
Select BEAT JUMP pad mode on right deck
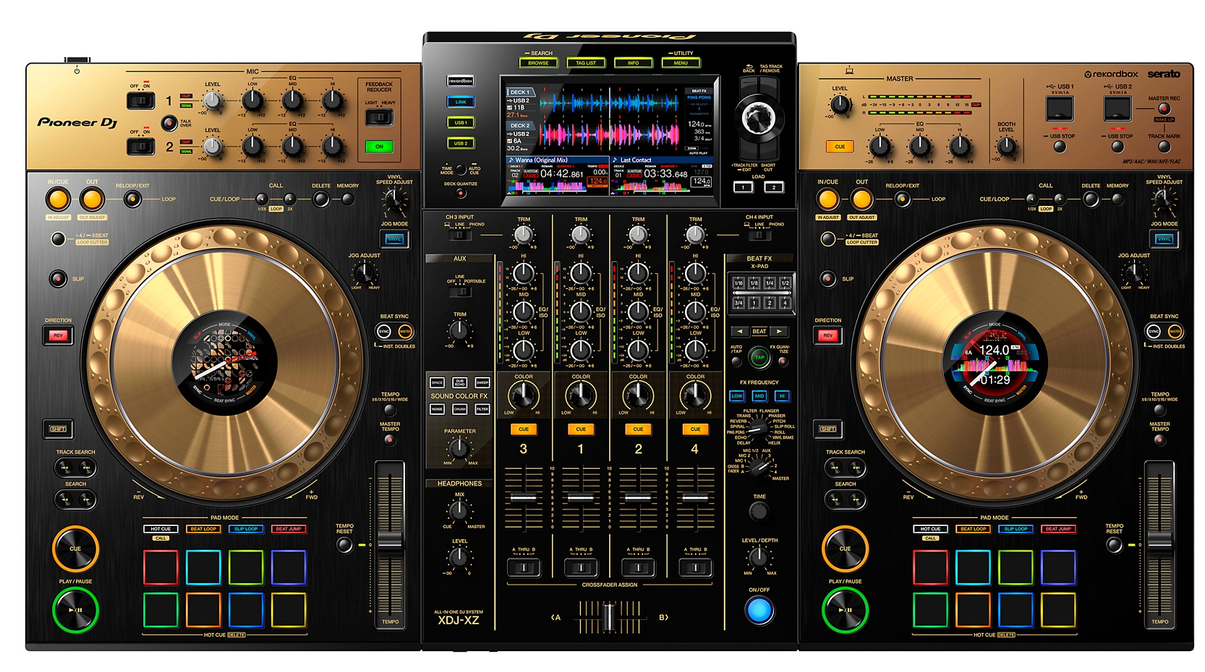pos(1058,529)
